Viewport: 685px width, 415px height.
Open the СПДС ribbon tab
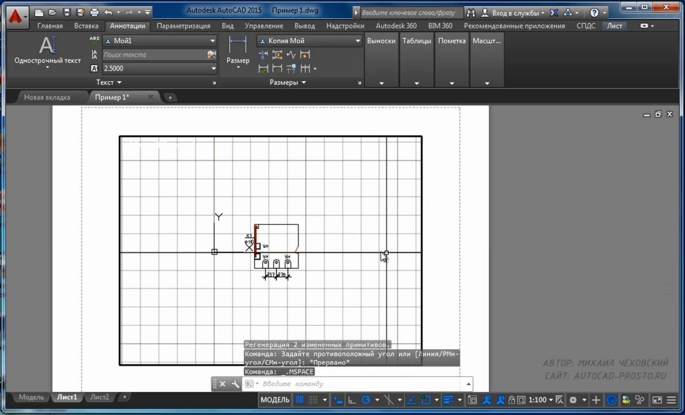click(x=586, y=26)
